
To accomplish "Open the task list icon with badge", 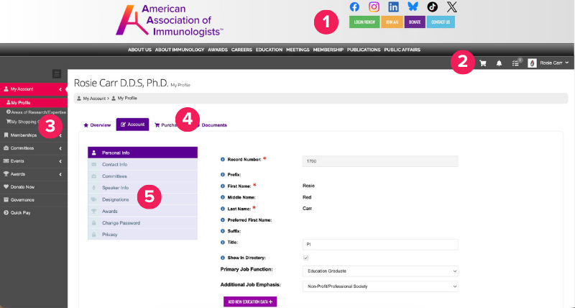I will click(x=515, y=63).
